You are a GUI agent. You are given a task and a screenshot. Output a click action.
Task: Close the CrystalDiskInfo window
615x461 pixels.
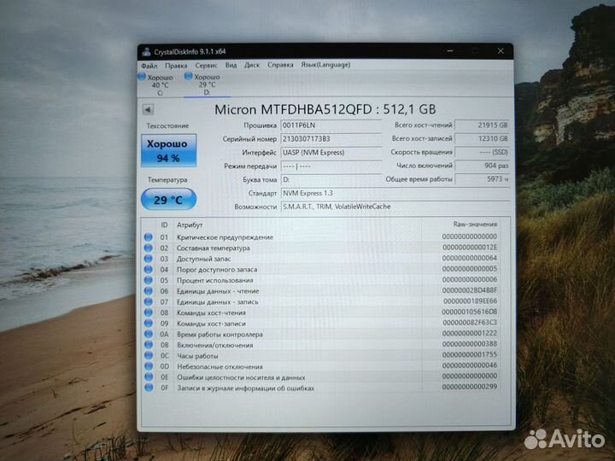coord(501,51)
